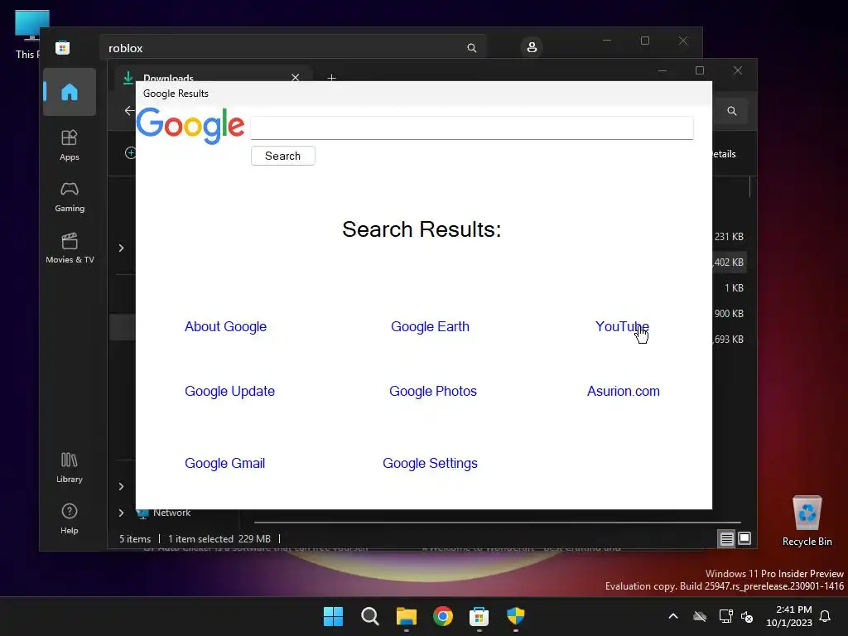The width and height of the screenshot is (848, 636).
Task: Select Network in File Explorer navigation pane
Action: 171,513
